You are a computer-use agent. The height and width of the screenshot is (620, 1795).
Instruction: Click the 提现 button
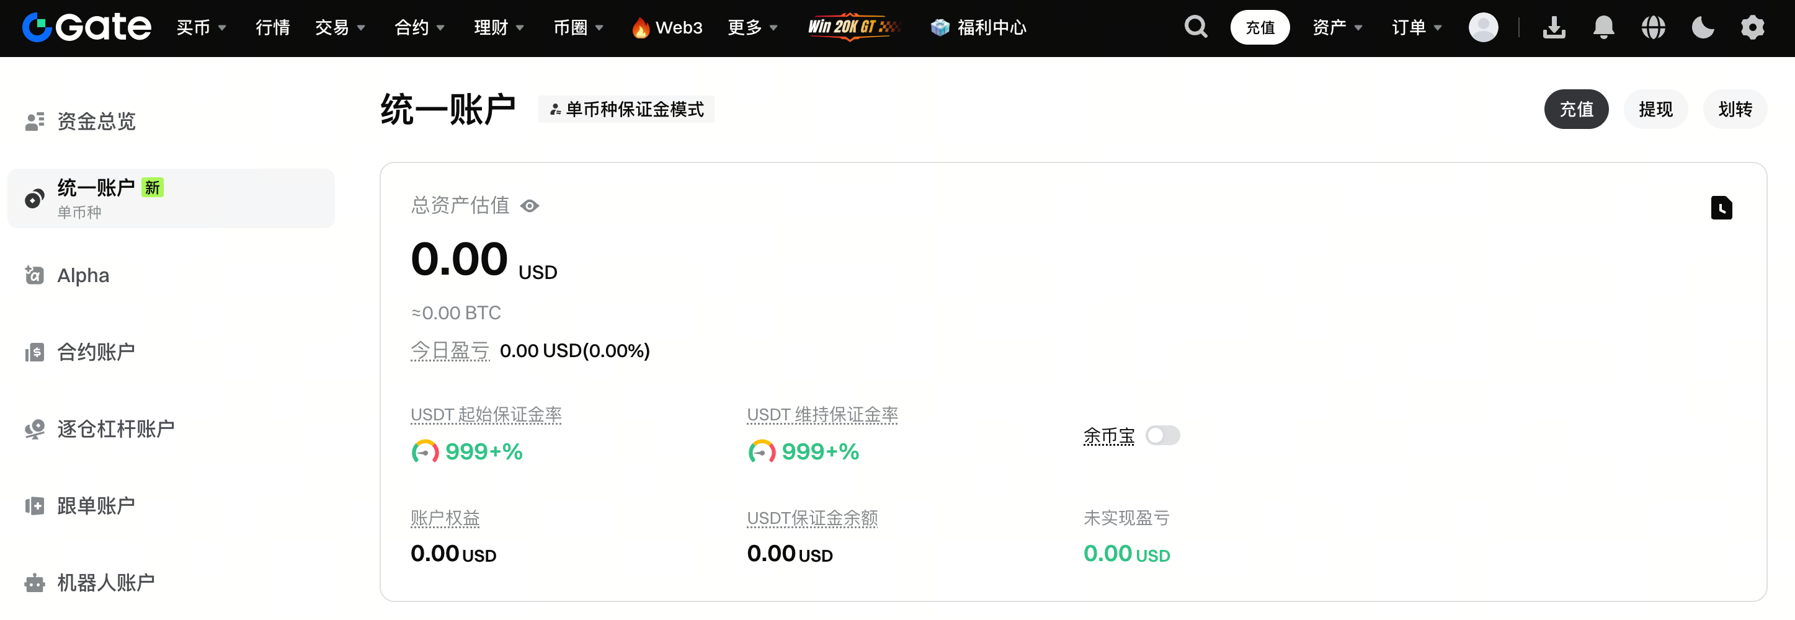(x=1655, y=109)
